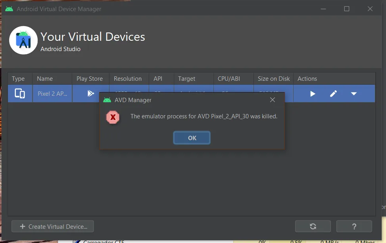Open the Create Virtual Device wizard
The width and height of the screenshot is (386, 243).
click(52, 226)
